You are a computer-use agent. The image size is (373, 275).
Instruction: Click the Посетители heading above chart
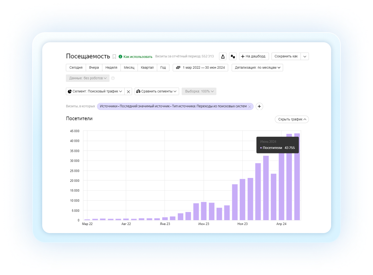click(x=79, y=119)
